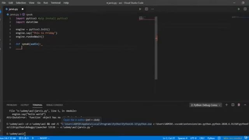The width and height of the screenshot is (249, 140).
Task: Split the left editor with split icon
Action: tap(146, 9)
